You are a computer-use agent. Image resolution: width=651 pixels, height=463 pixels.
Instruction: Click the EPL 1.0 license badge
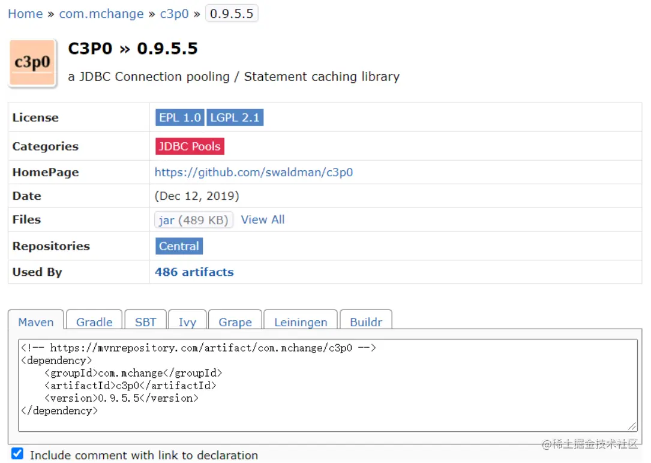tap(180, 118)
